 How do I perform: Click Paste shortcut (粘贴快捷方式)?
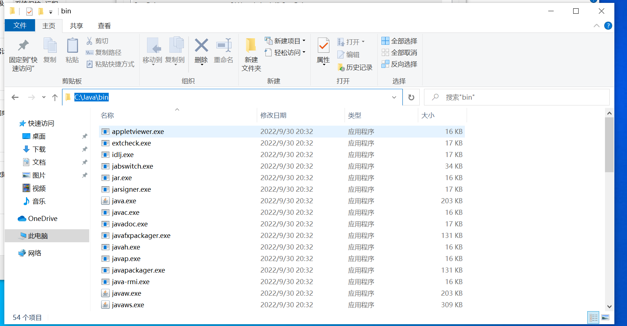tap(110, 64)
